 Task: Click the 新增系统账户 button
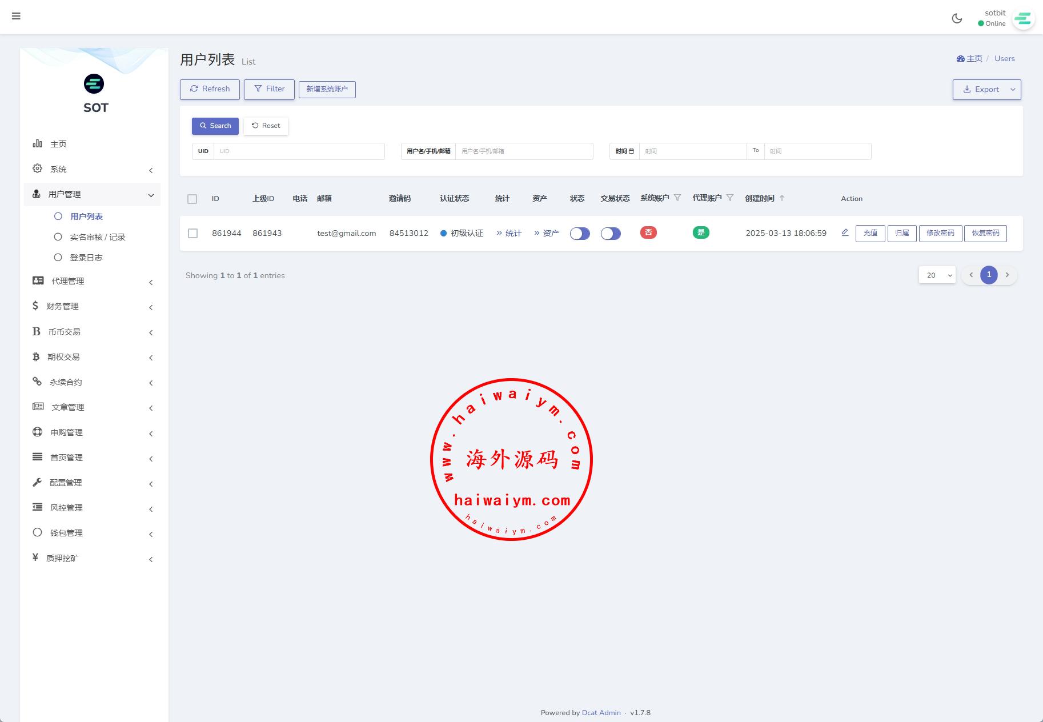pos(327,89)
